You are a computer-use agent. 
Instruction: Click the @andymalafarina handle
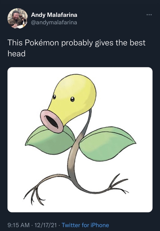tap(54, 22)
